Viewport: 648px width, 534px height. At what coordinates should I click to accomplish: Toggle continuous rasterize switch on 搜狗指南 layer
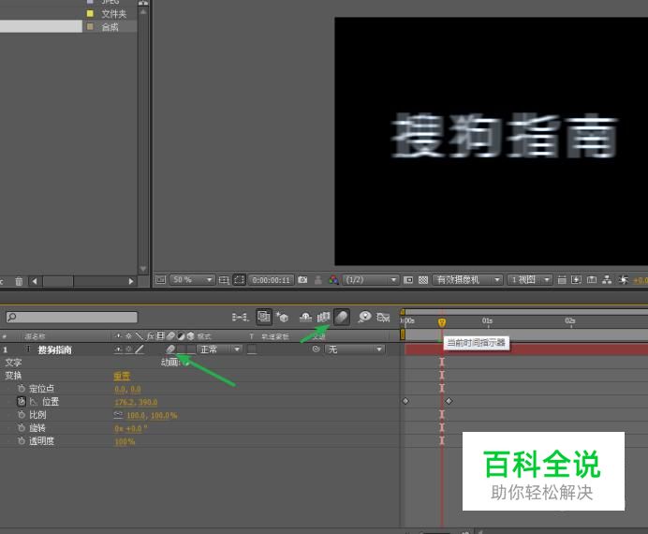129,349
